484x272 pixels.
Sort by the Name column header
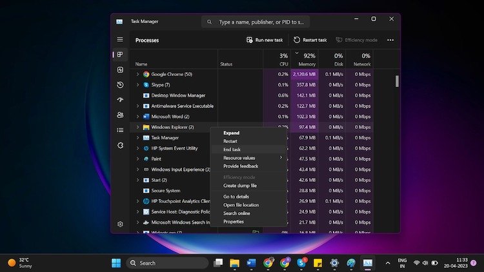[174, 59]
